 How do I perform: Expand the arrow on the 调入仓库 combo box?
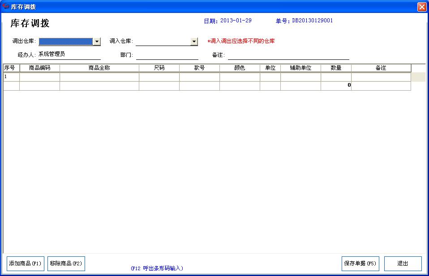[x=193, y=41]
